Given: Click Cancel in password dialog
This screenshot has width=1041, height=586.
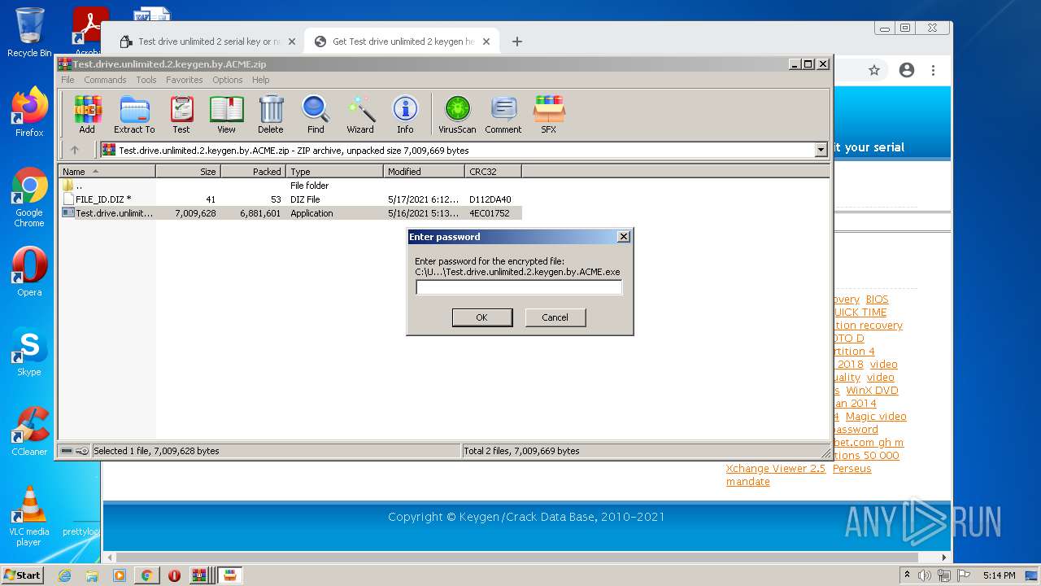Looking at the screenshot, I should tap(555, 317).
